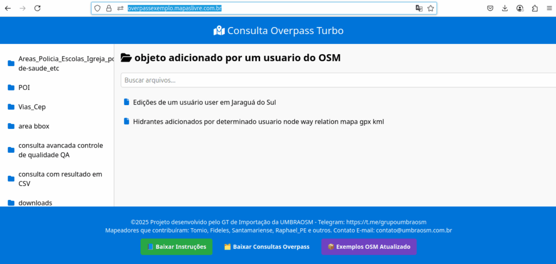Click the Exemplos OSM Atualizado button
556x264 pixels.
pyautogui.click(x=369, y=247)
